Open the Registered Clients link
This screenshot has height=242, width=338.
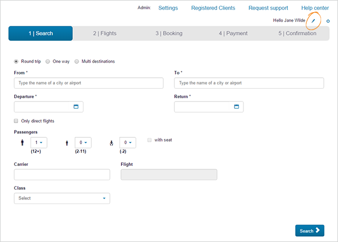point(213,8)
